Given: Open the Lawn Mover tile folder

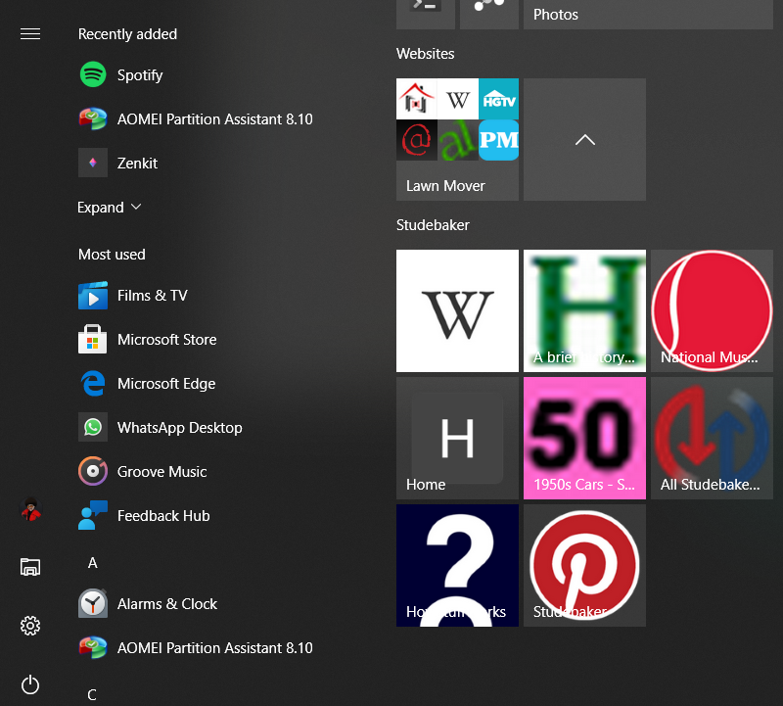Looking at the screenshot, I should tap(457, 139).
